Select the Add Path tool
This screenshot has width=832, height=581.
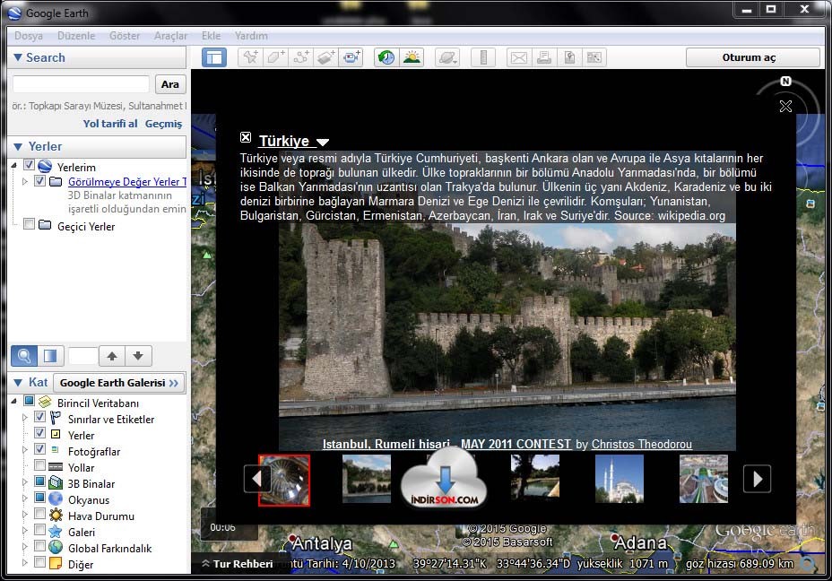pyautogui.click(x=301, y=57)
